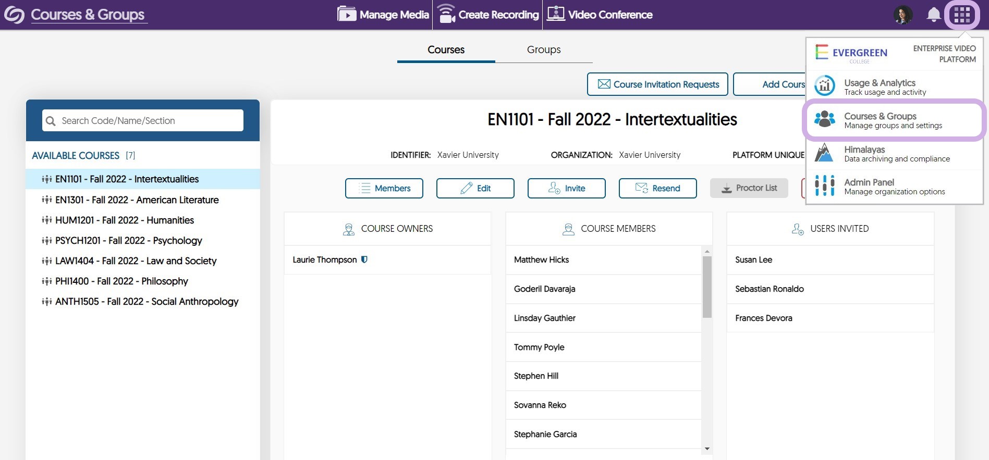Image resolution: width=989 pixels, height=460 pixels.
Task: Switch to the Groups tab
Action: coord(543,49)
